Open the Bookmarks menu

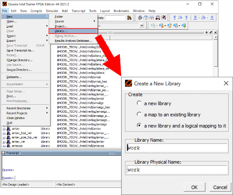pyautogui.click(x=122, y=11)
